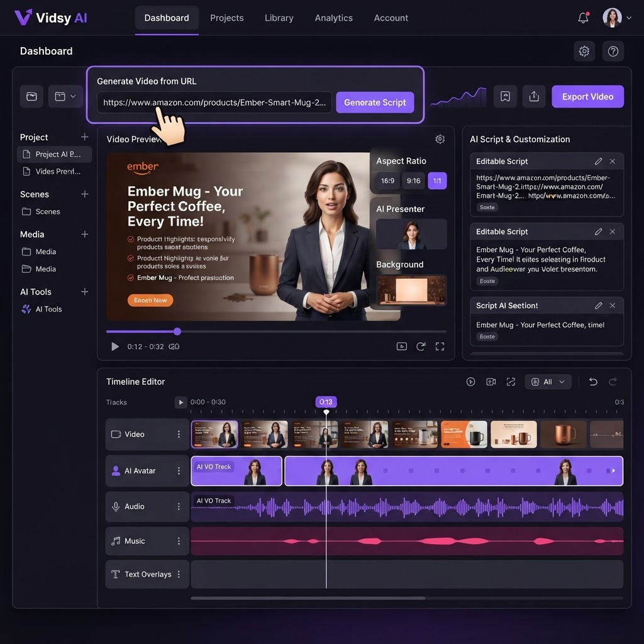Open Text Overlays track options menu
Viewport: 644px width, 644px height.
point(179,574)
